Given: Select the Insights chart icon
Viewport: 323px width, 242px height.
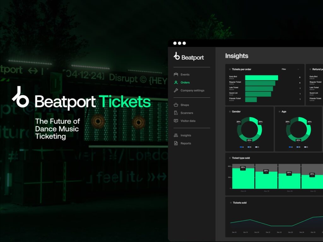Looking at the screenshot, I should coord(176,135).
